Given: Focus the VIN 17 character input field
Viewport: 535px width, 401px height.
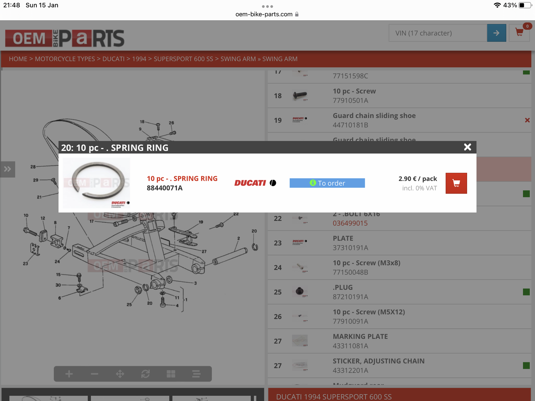Looking at the screenshot, I should [438, 33].
